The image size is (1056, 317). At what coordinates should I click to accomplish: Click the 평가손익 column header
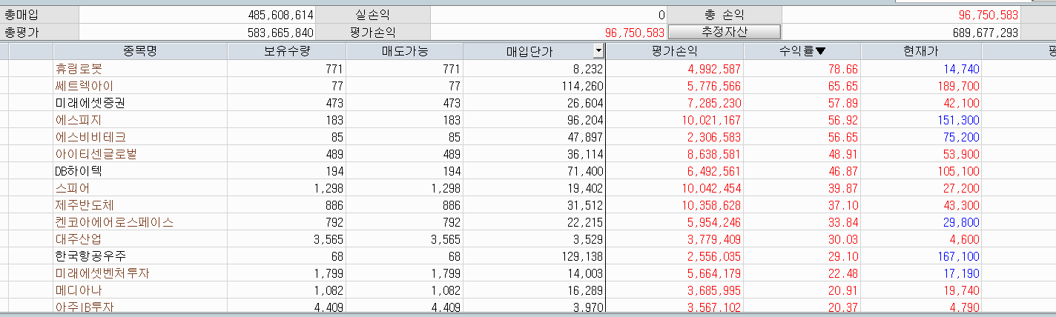point(674,51)
